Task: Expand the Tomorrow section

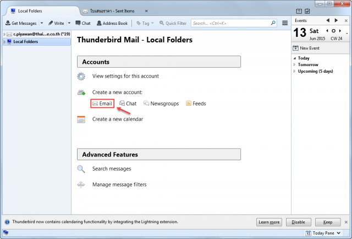Action: coord(295,65)
